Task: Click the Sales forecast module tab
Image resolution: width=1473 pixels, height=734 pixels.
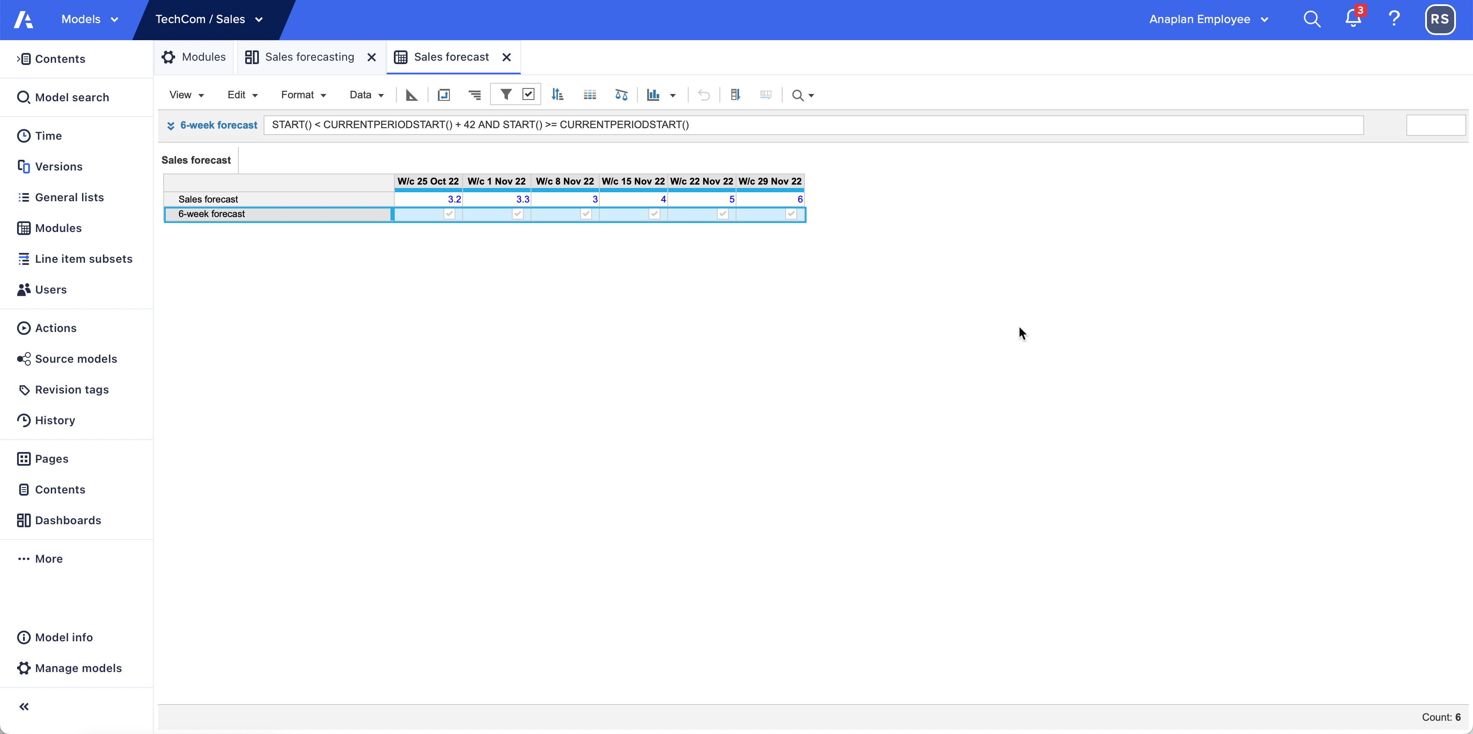Action: (452, 56)
